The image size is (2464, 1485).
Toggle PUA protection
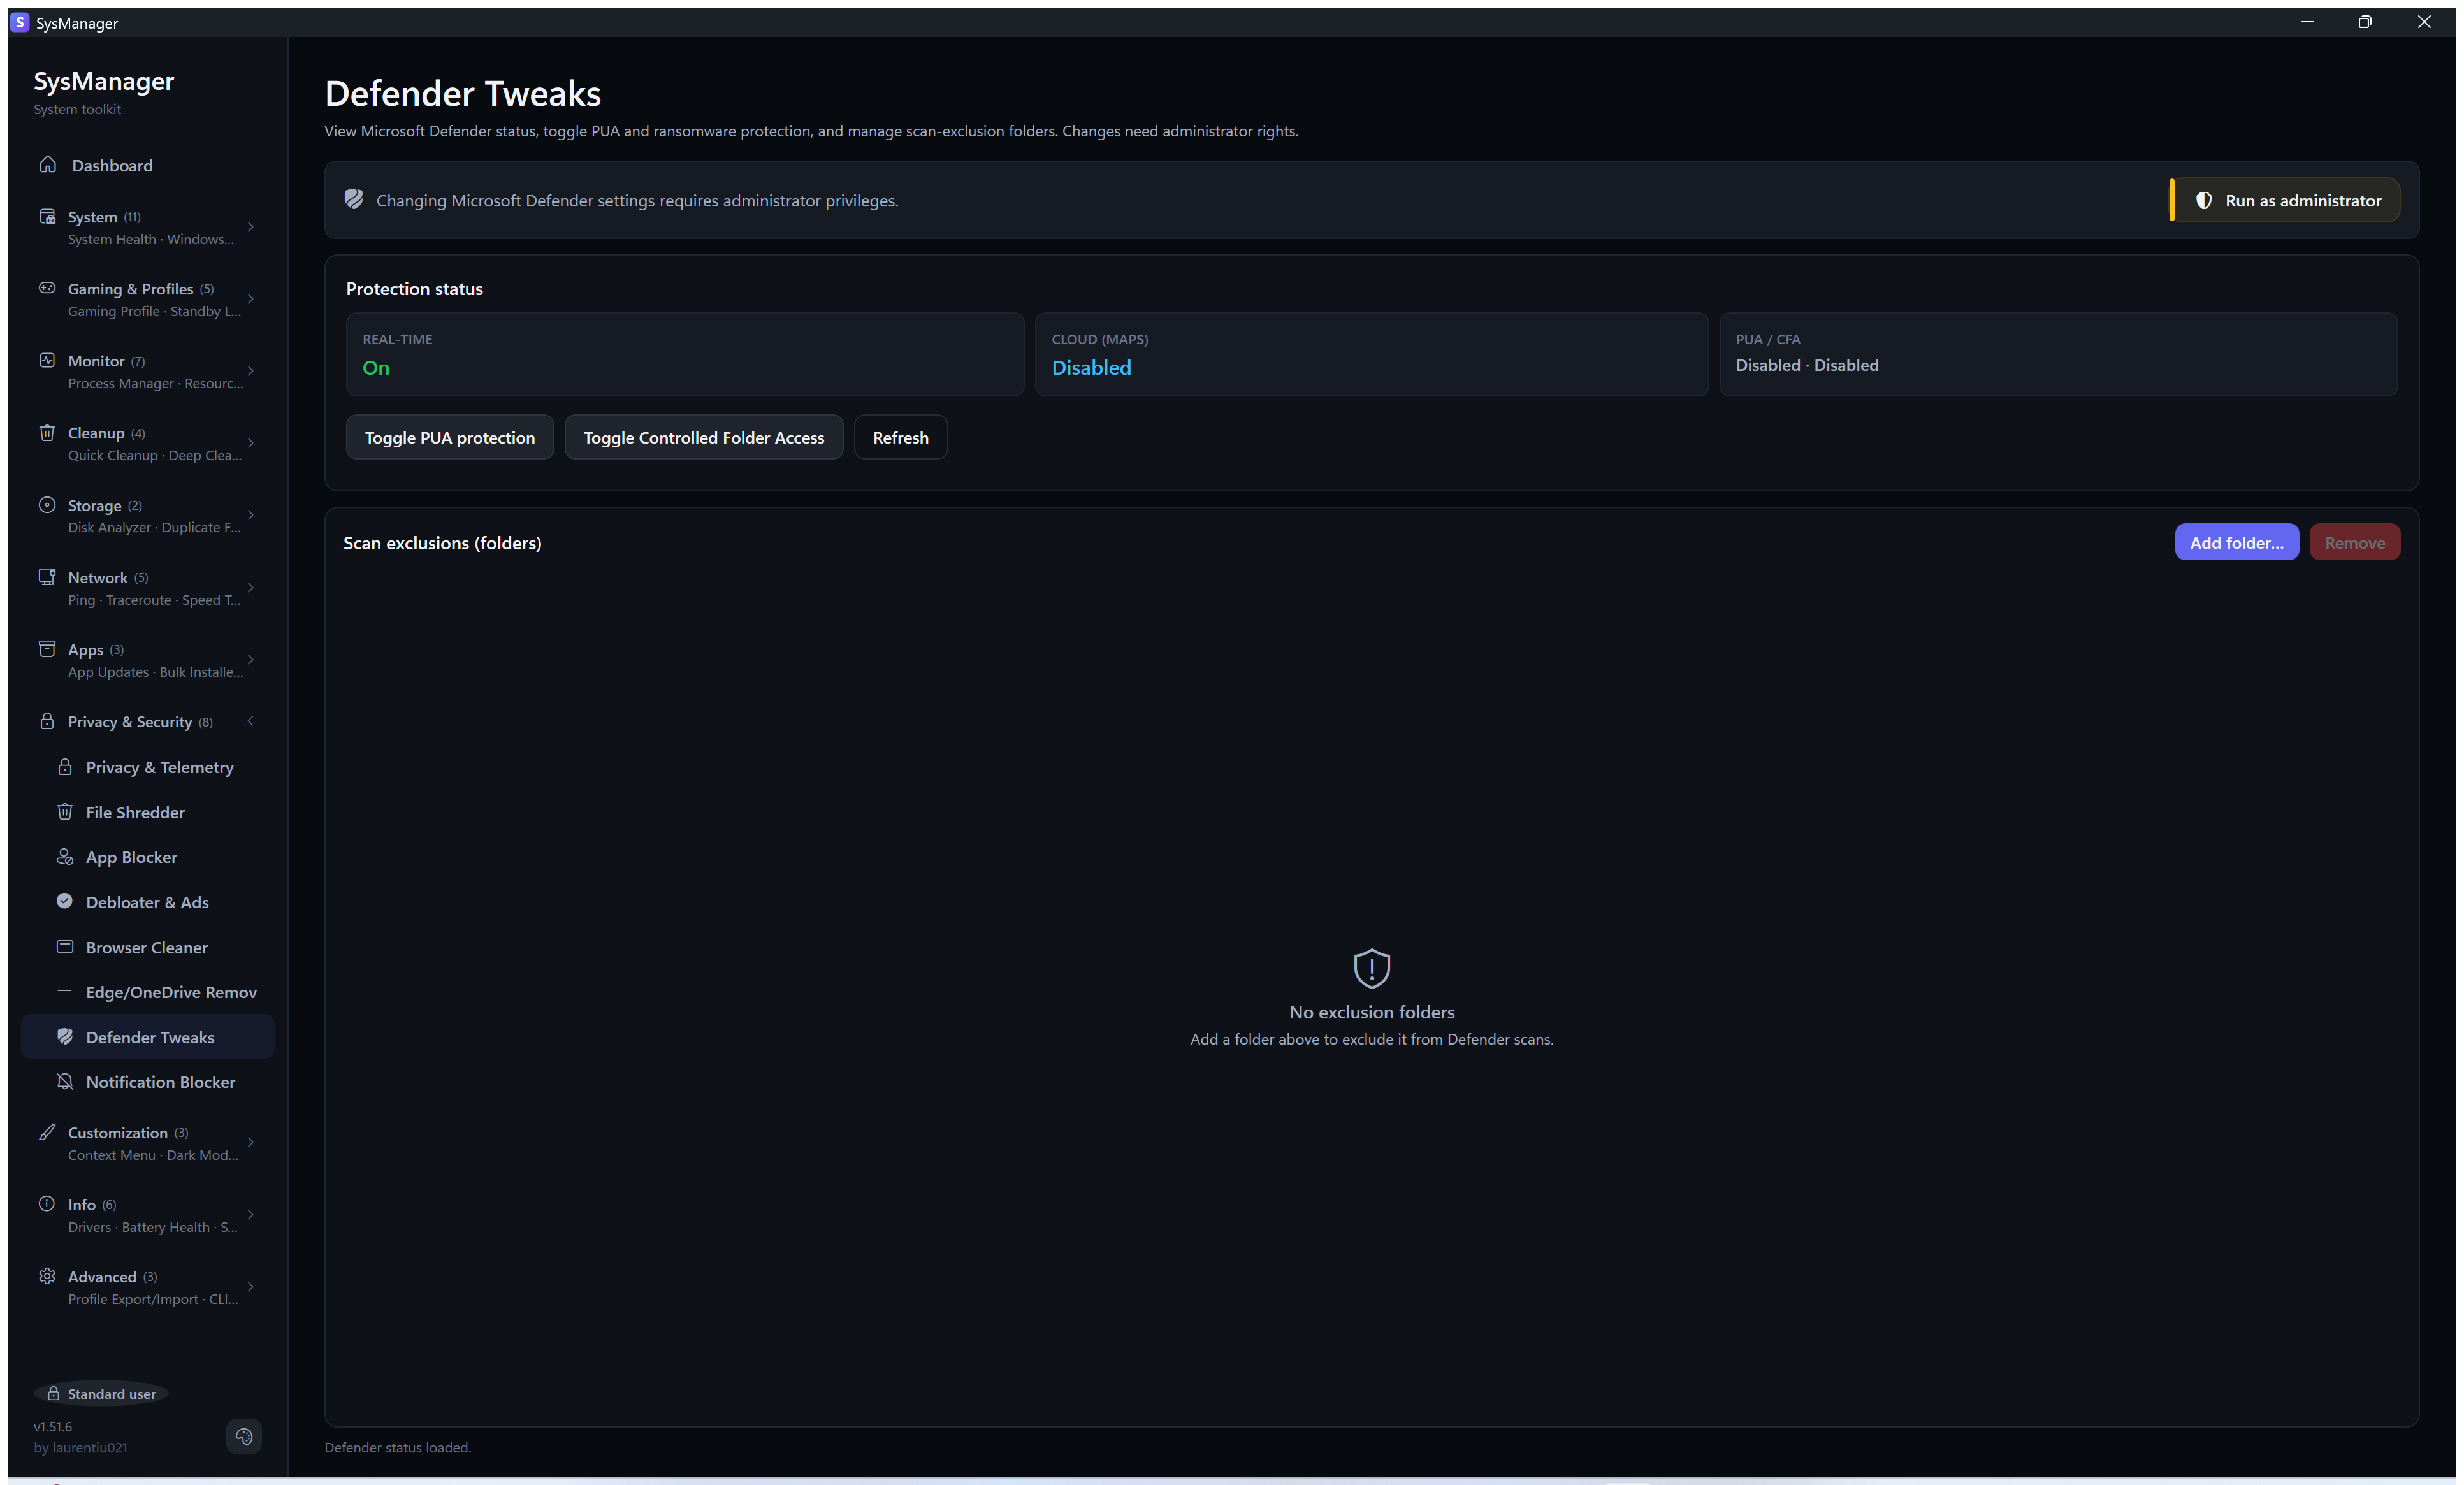pyautogui.click(x=450, y=437)
